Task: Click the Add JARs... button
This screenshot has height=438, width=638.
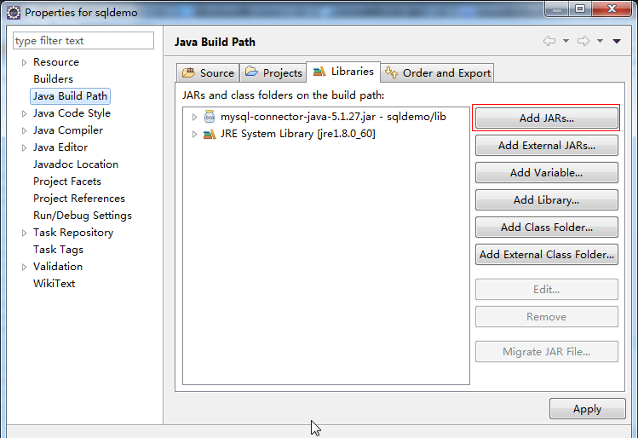Action: tap(546, 118)
